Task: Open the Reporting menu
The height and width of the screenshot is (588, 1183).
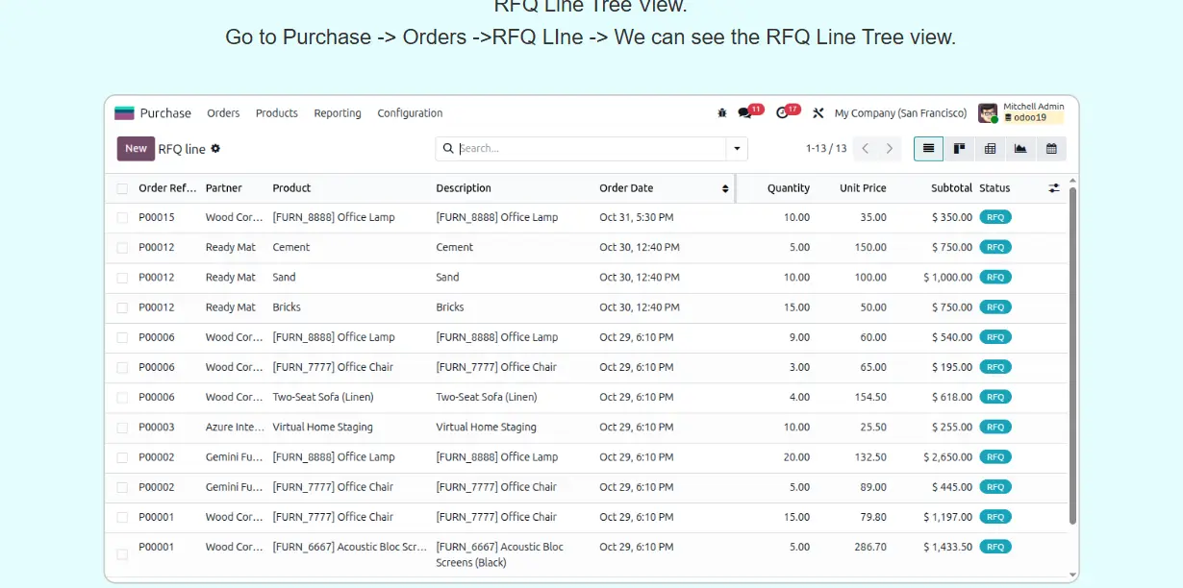Action: tap(338, 113)
